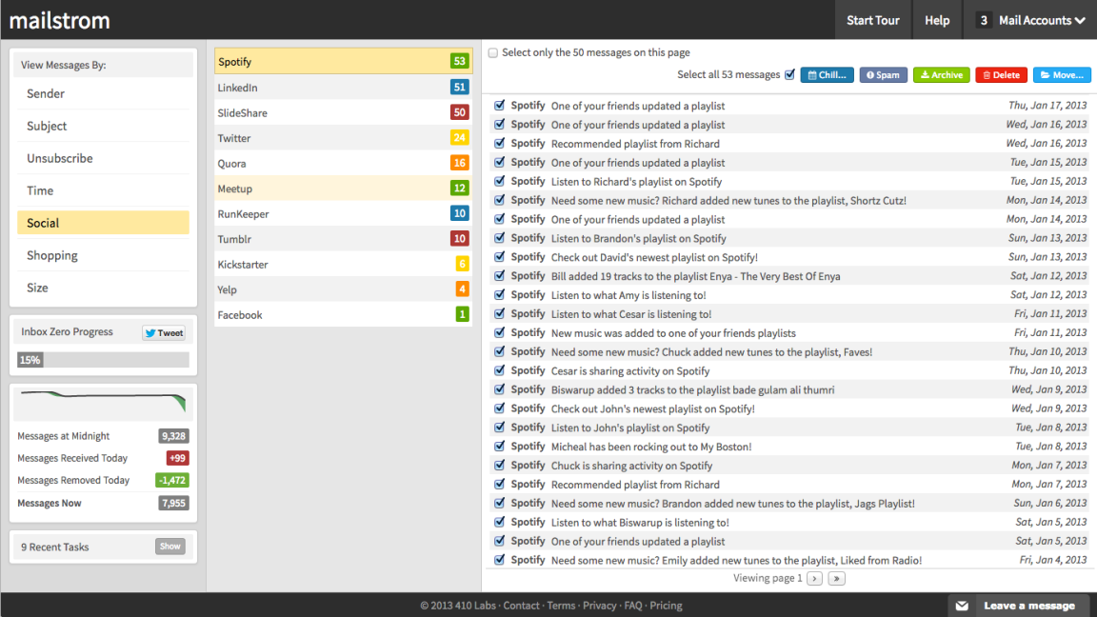Uncheck the Select all 53 messages checkbox
Image resolution: width=1097 pixels, height=617 pixels.
(x=790, y=74)
